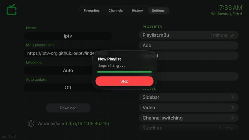Select the Playlist.m3u entry
Image resolution: width=249 pixels, height=140 pixels.
coord(189,35)
